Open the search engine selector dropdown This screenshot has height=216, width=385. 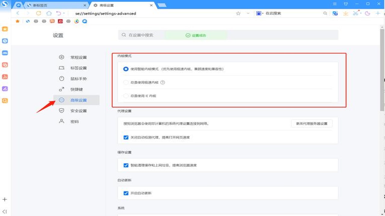point(260,13)
